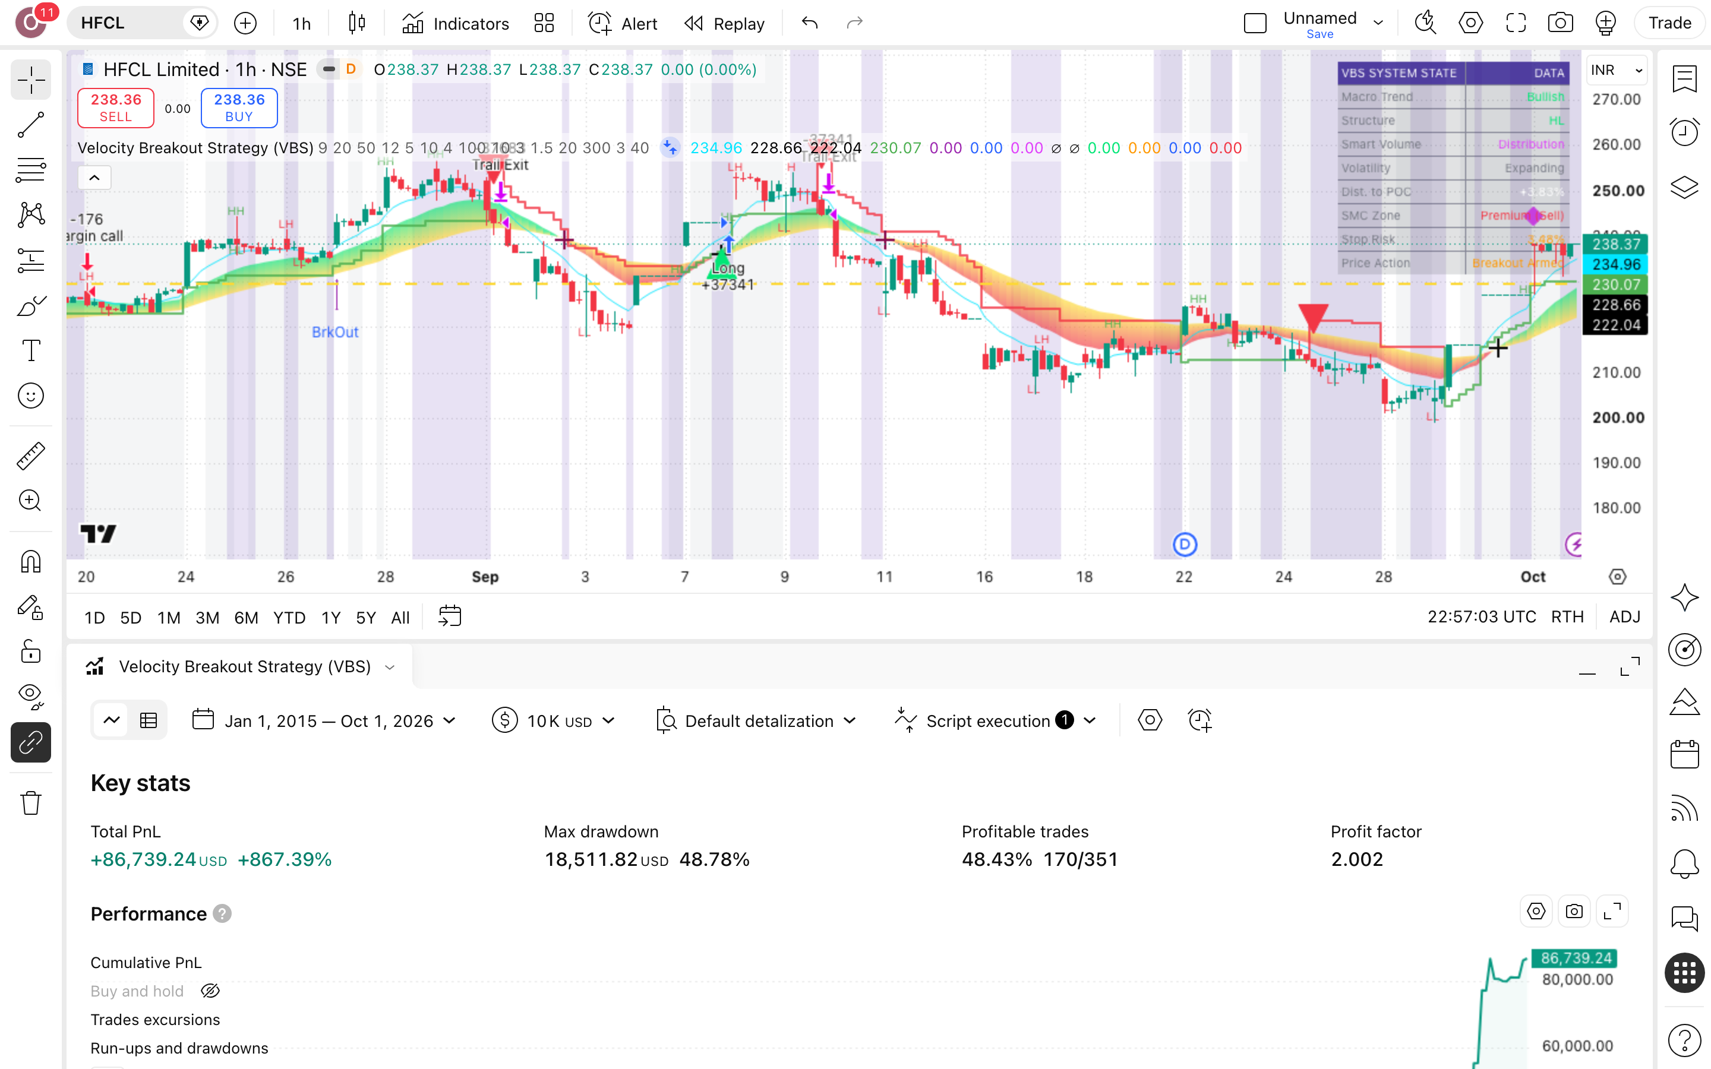Viewport: 1711px width, 1069px height.
Task: Open the alerts clock panel
Action: click(1685, 132)
